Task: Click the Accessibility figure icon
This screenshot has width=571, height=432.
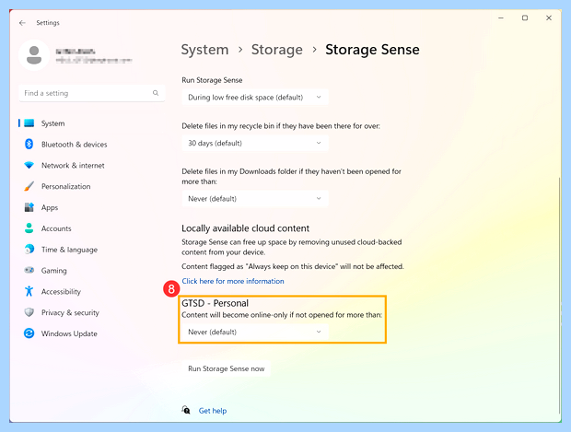Action: pos(29,291)
